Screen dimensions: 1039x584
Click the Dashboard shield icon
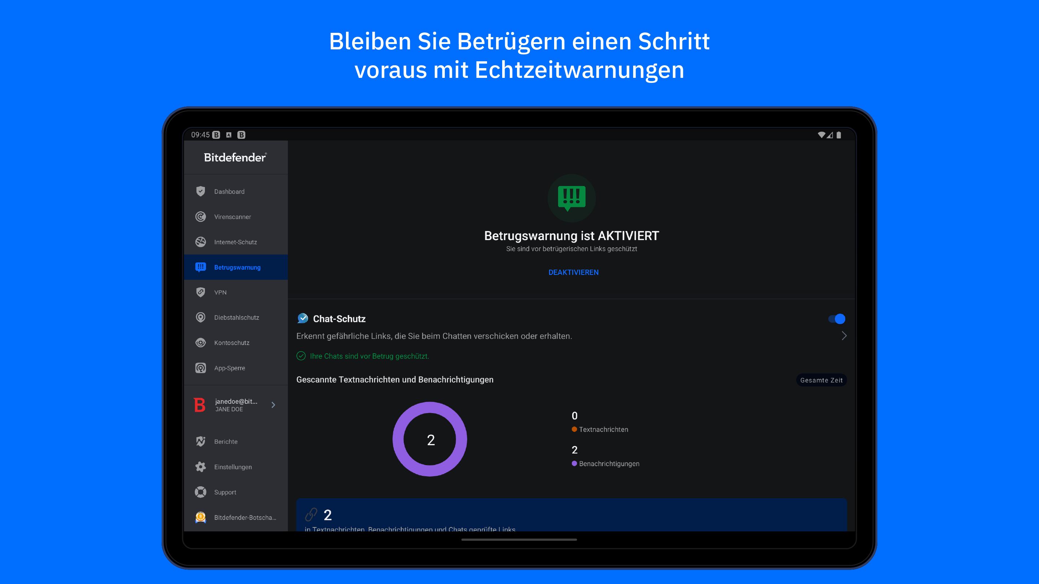[201, 191]
